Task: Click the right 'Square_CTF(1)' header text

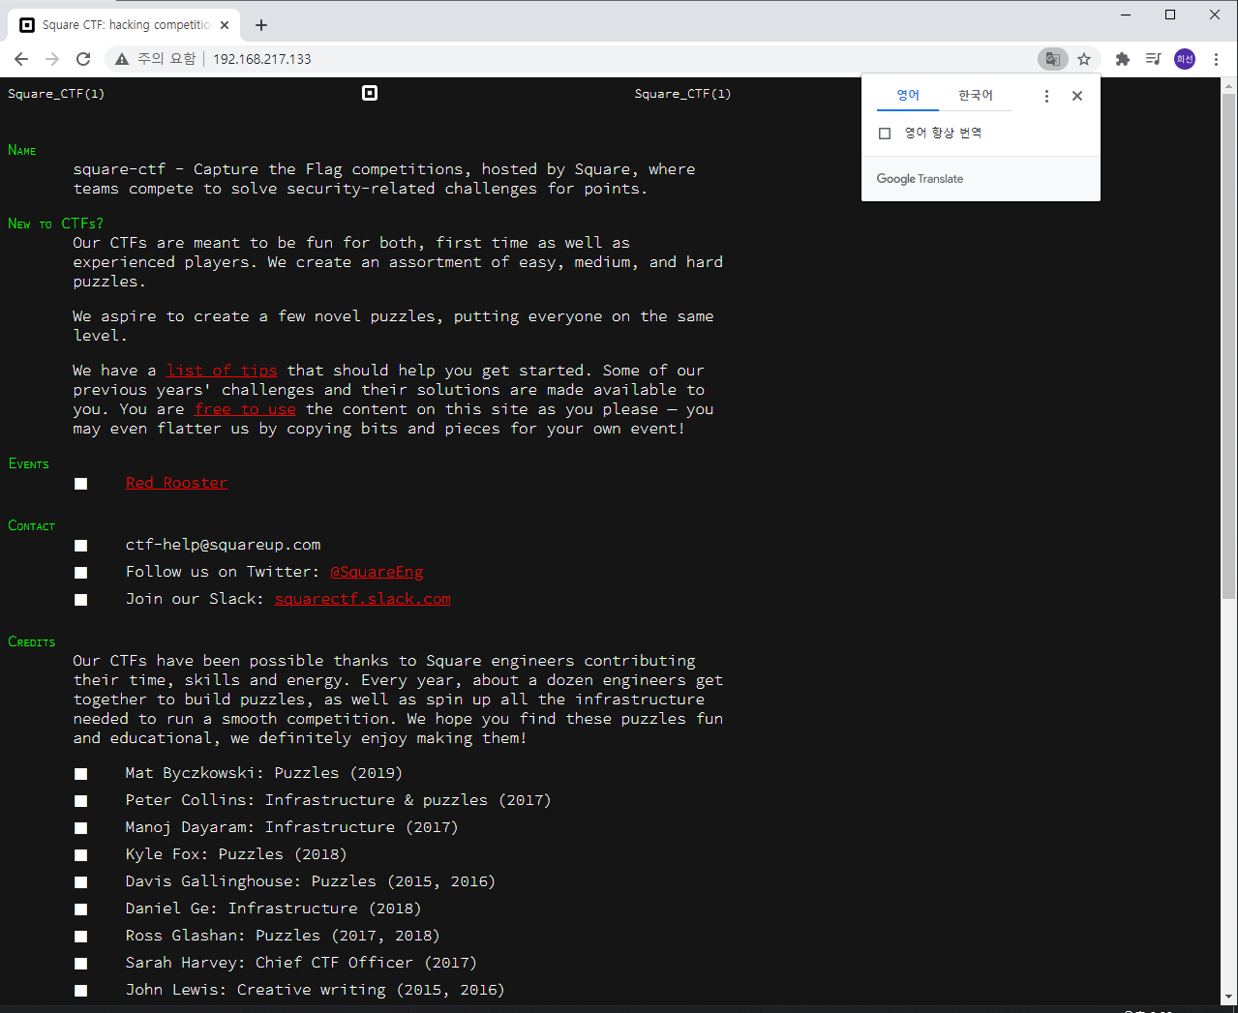Action: pyautogui.click(x=682, y=94)
